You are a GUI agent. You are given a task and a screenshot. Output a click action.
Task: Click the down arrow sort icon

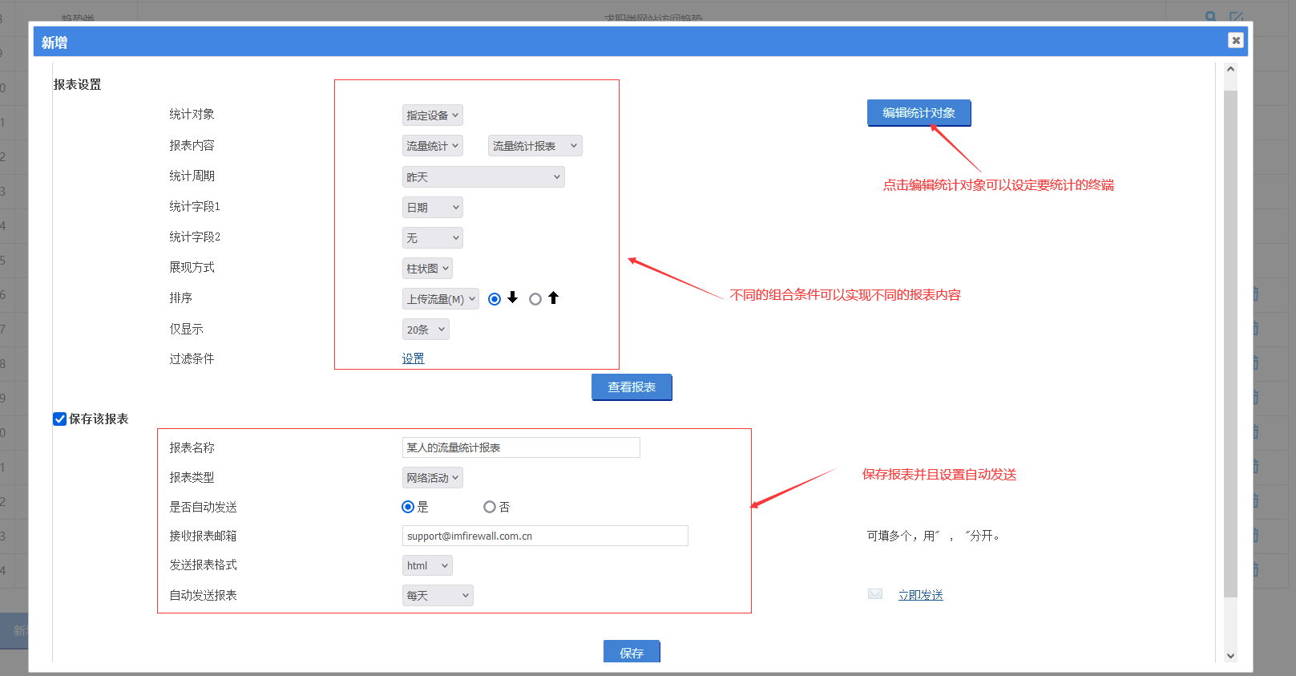pyautogui.click(x=513, y=298)
